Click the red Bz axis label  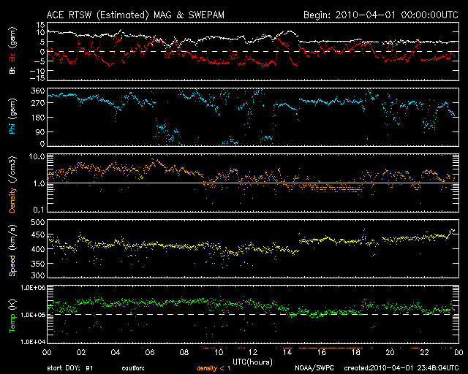click(12, 49)
